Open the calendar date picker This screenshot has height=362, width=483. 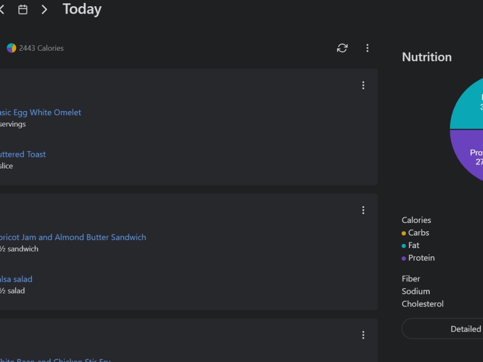(x=23, y=10)
